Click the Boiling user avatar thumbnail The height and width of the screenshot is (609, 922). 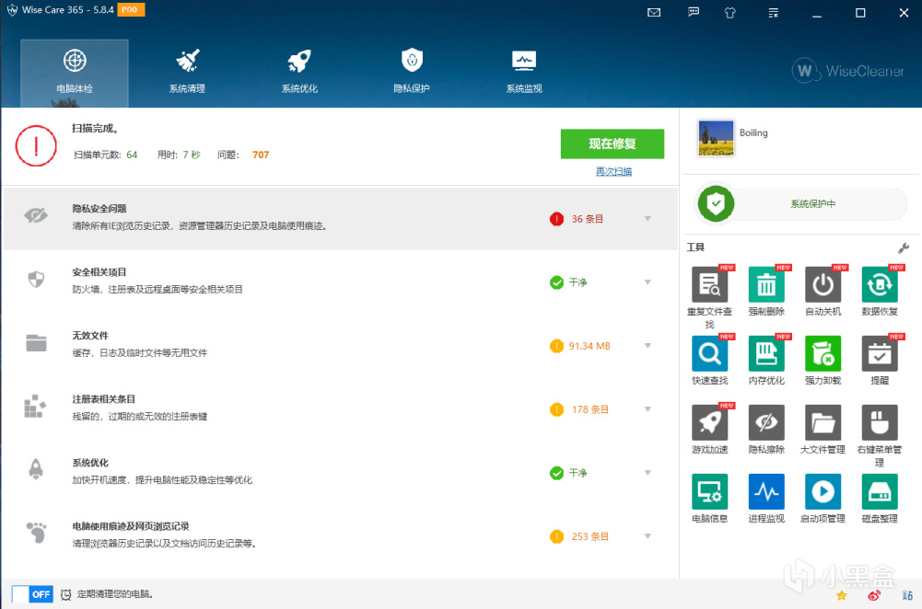pos(716,138)
